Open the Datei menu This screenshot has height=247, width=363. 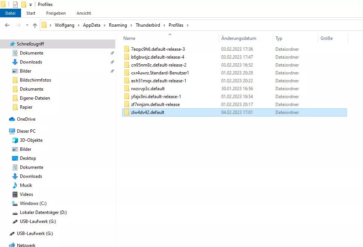(x=11, y=13)
